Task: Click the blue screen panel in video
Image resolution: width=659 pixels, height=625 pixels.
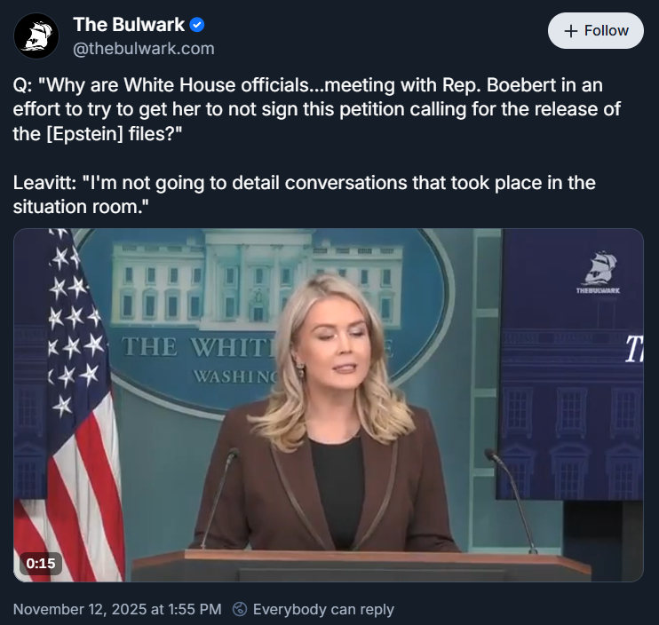Action: point(570,365)
